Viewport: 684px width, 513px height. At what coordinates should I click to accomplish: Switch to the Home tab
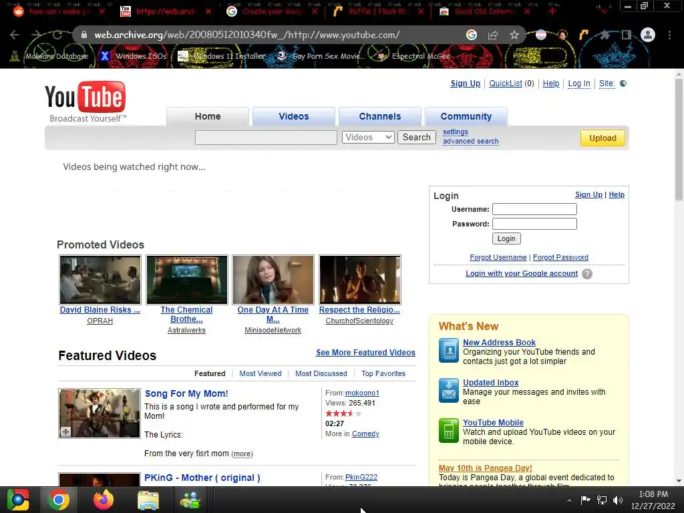208,116
